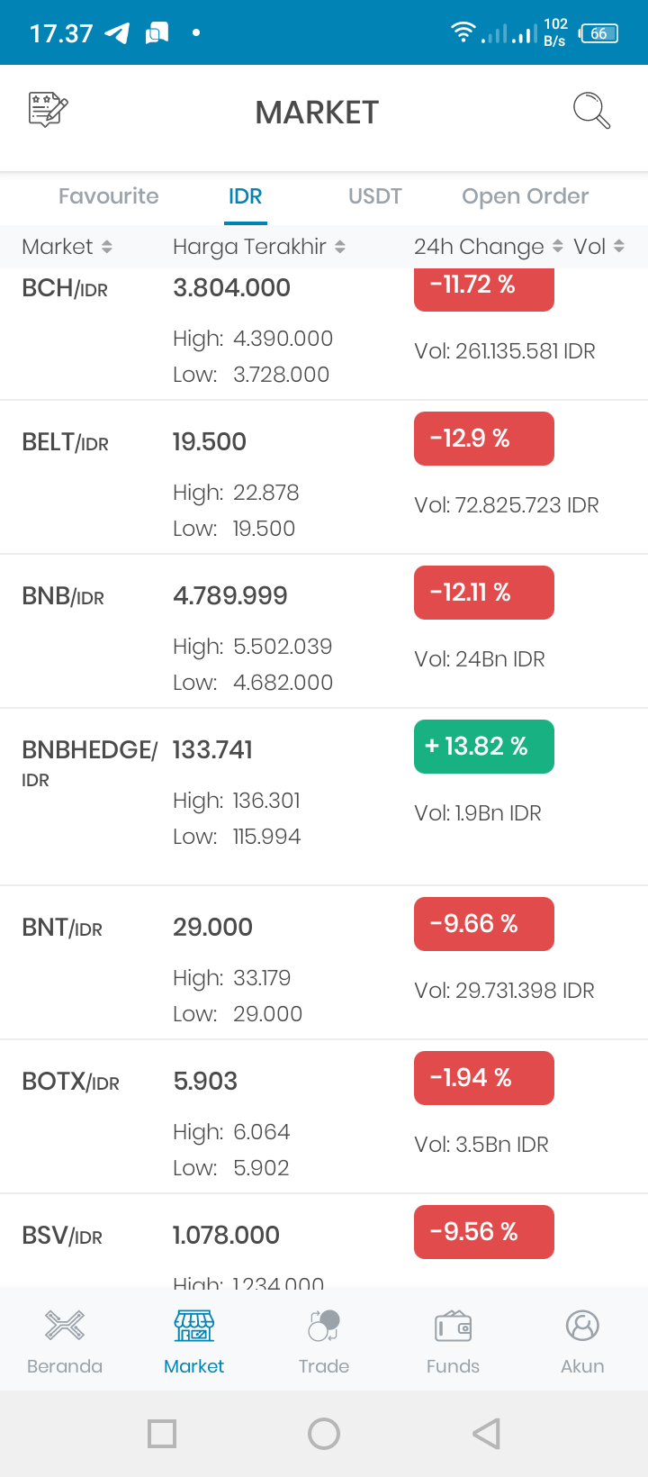Tap the +13.82 % green change badge

pyautogui.click(x=484, y=747)
